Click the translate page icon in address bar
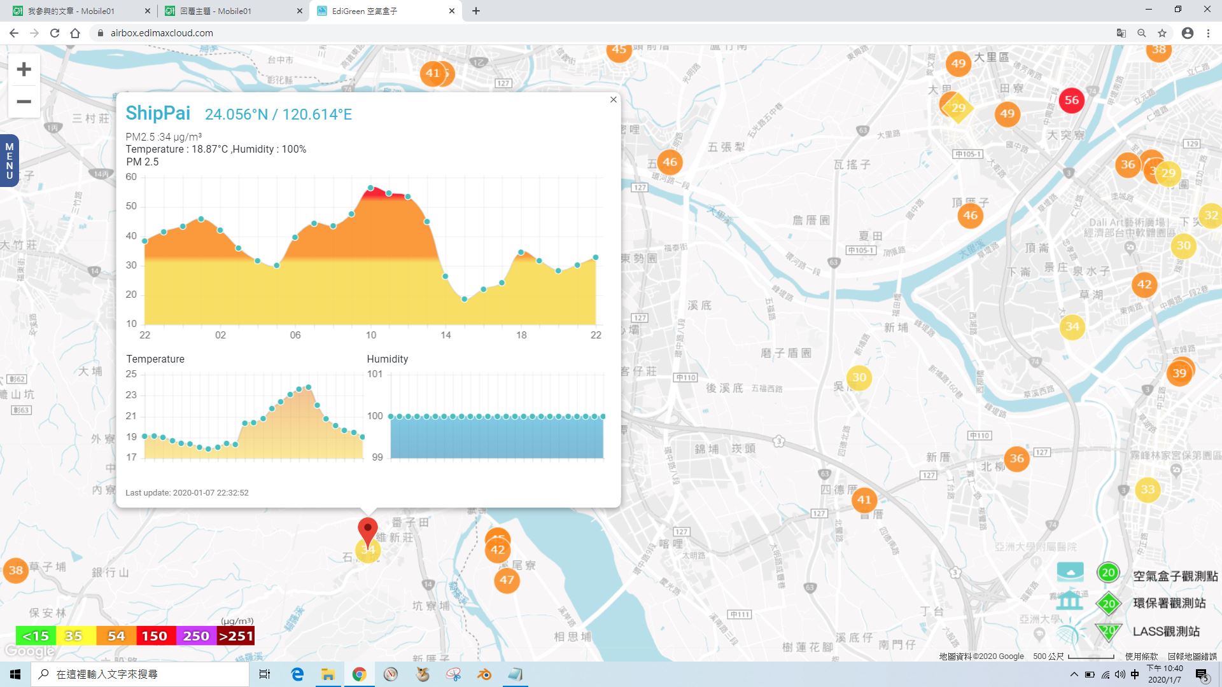Viewport: 1222px width, 687px height. coord(1121,33)
